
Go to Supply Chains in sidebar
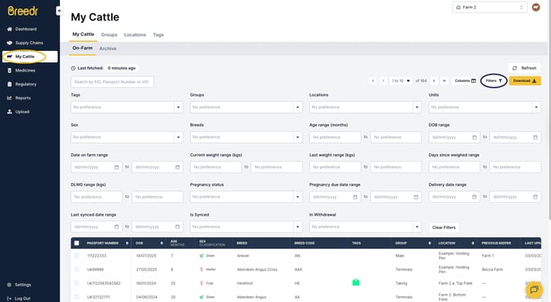tap(25, 43)
